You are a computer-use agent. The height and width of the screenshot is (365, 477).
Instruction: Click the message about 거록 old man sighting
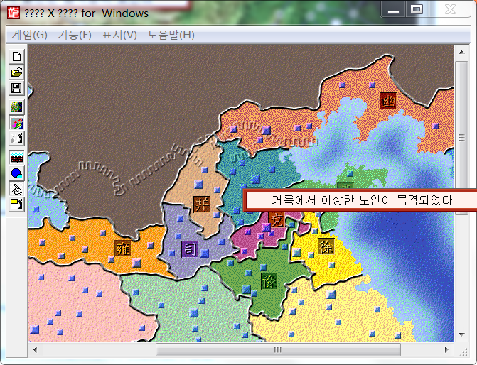point(361,200)
